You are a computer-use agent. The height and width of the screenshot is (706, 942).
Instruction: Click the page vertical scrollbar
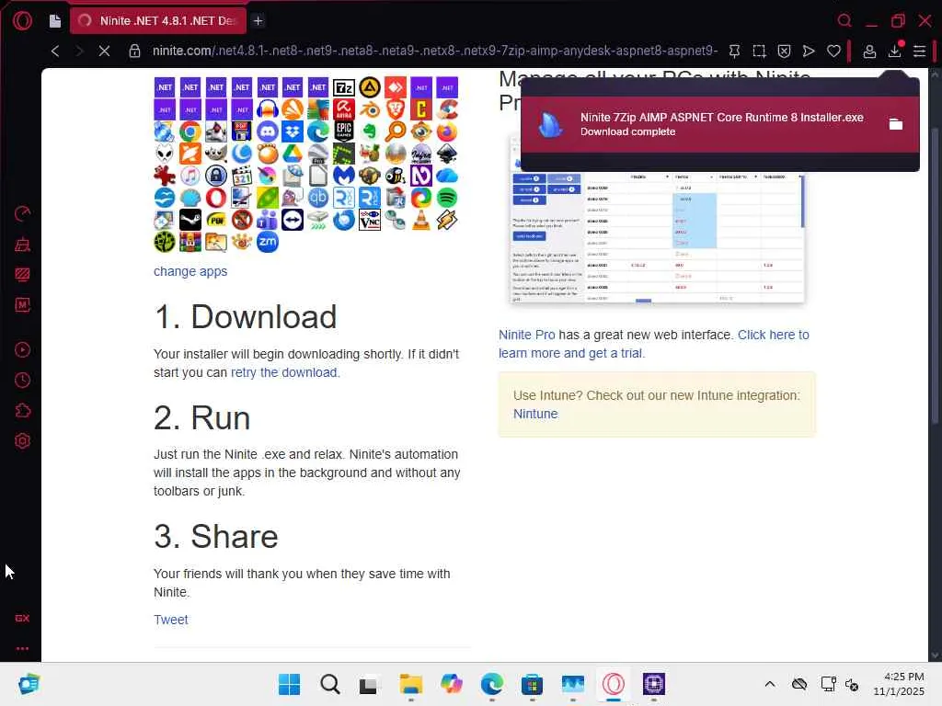(x=935, y=276)
